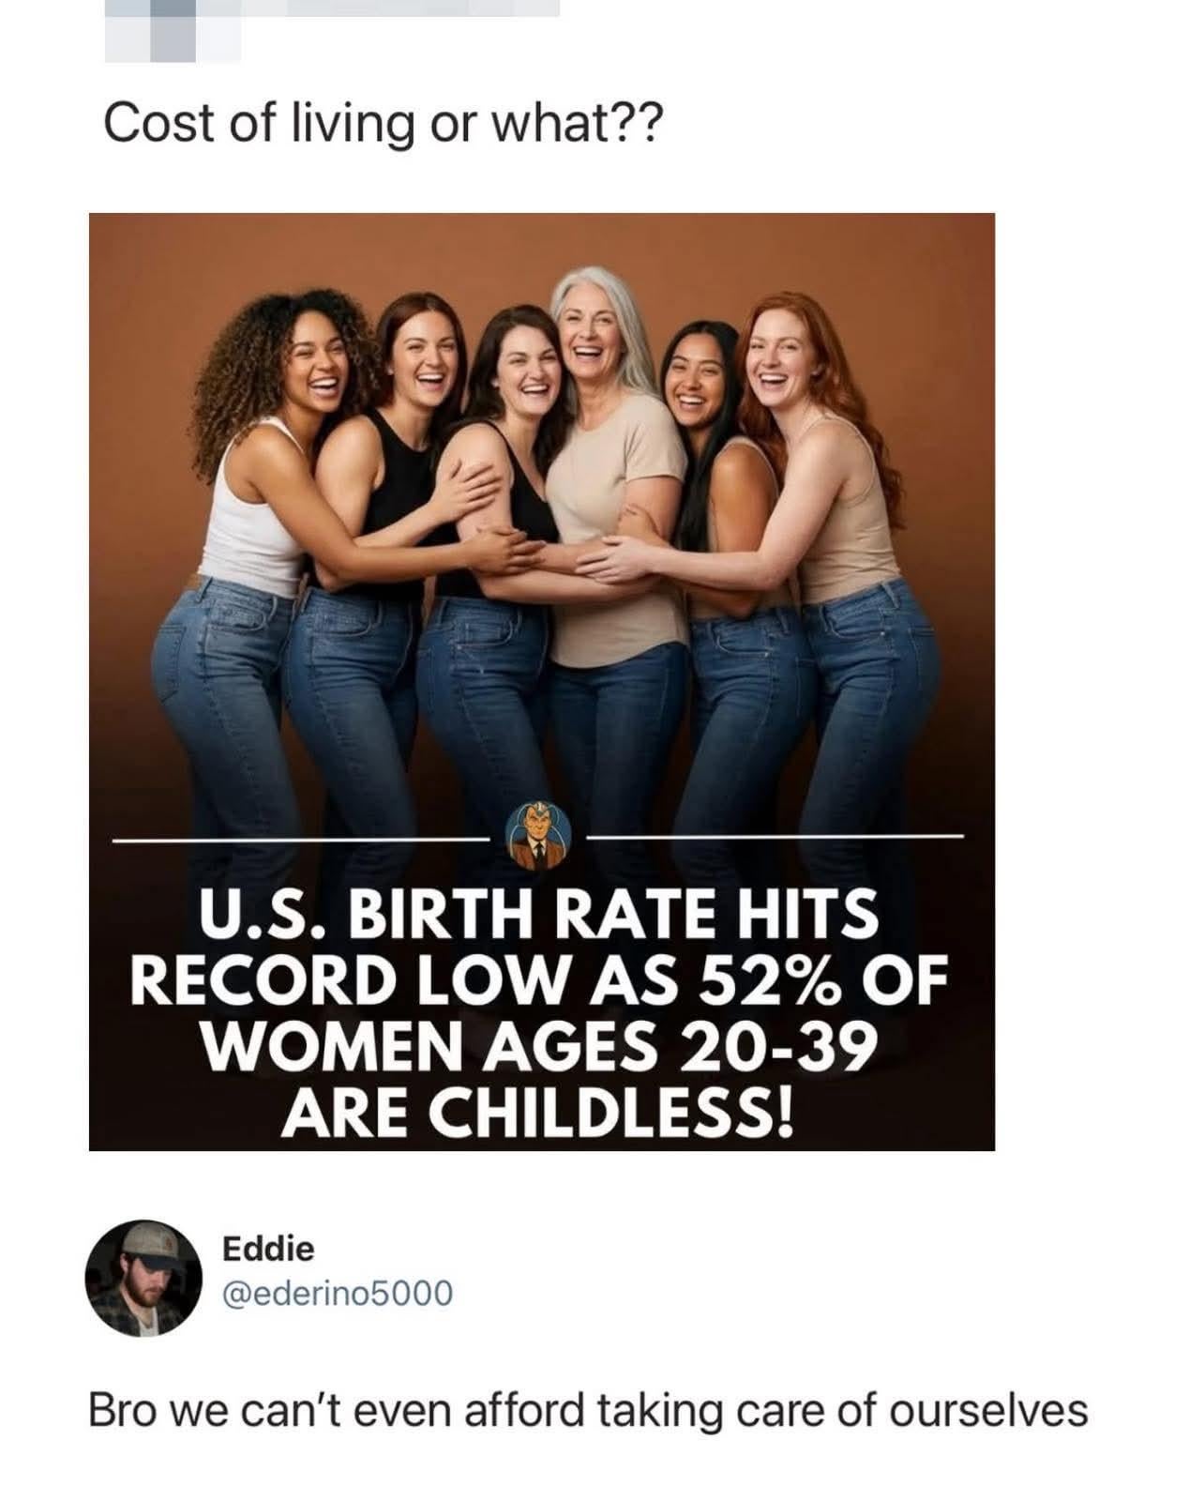
Task: Open Eddie's profile via display name
Action: 268,1249
